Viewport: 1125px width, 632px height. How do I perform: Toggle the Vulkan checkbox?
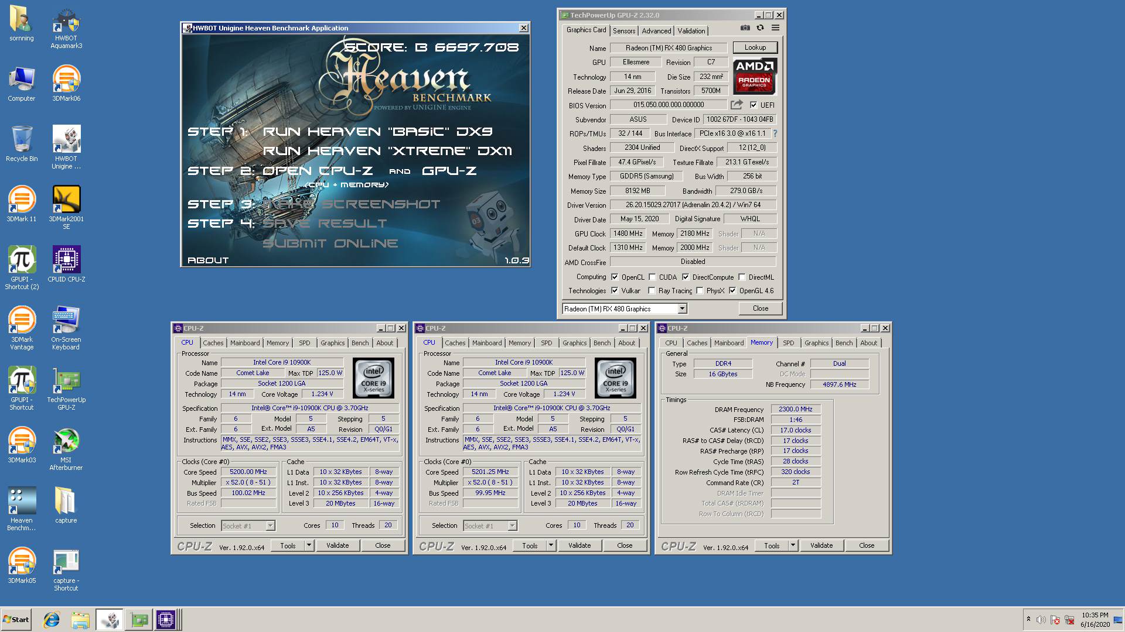coord(615,290)
